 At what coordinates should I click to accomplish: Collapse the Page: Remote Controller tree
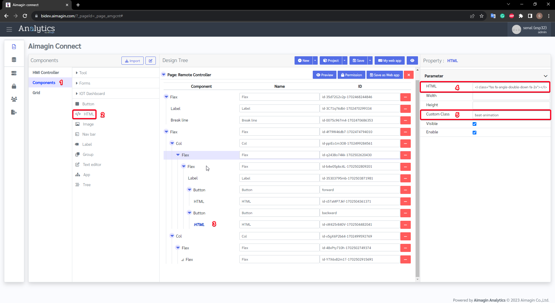[x=164, y=75]
